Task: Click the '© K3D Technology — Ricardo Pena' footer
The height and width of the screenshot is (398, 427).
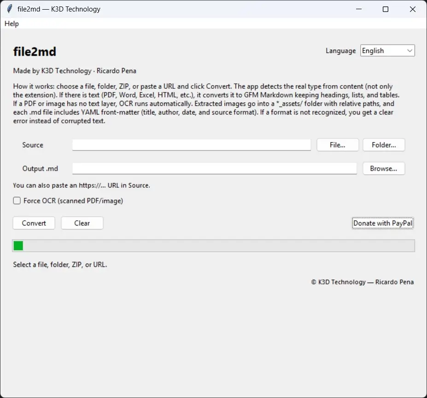Action: (x=362, y=282)
